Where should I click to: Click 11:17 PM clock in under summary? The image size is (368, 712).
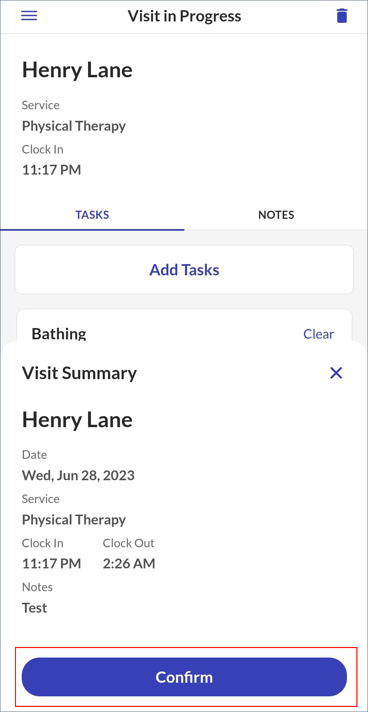point(51,564)
